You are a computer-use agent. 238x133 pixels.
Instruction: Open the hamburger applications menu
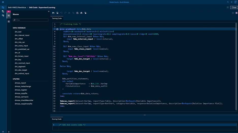point(3,2)
